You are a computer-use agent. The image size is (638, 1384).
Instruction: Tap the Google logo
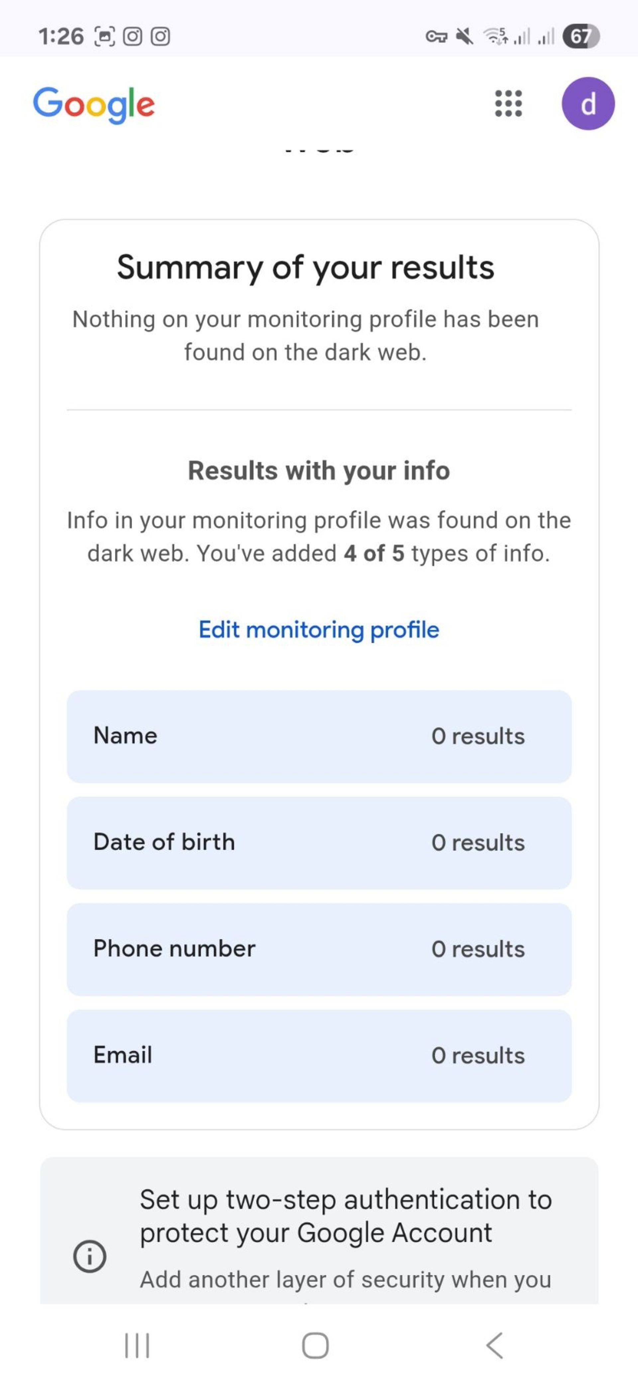point(94,105)
